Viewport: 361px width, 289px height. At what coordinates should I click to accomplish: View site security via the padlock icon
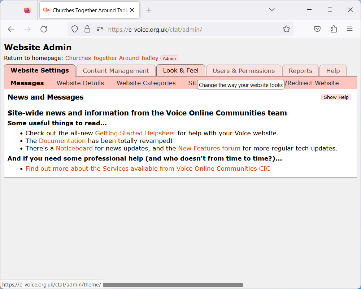pos(87,29)
